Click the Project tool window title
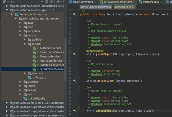172x117 pixels. pos(11,2)
